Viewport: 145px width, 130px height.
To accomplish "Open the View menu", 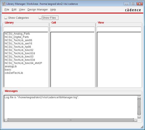I will [22, 10].
